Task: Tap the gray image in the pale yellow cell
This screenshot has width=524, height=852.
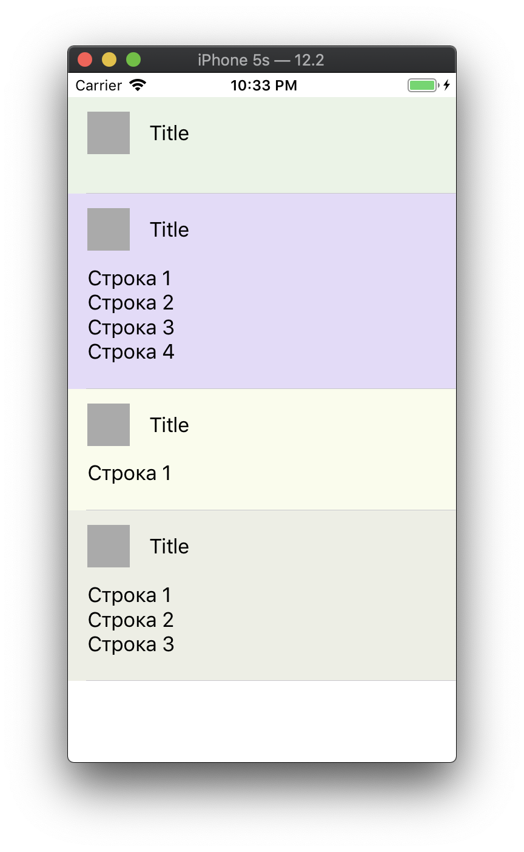Action: 109,425
